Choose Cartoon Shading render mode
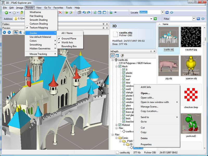The image size is (208, 156). point(38,24)
